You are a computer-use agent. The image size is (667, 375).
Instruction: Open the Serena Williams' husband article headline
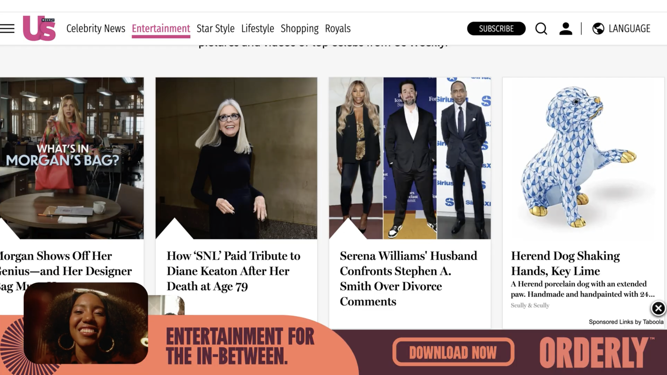408,279
